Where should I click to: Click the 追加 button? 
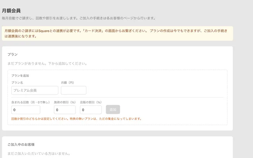tap(113, 110)
